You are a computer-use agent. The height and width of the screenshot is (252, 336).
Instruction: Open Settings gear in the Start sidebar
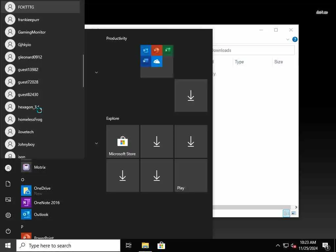point(8,215)
